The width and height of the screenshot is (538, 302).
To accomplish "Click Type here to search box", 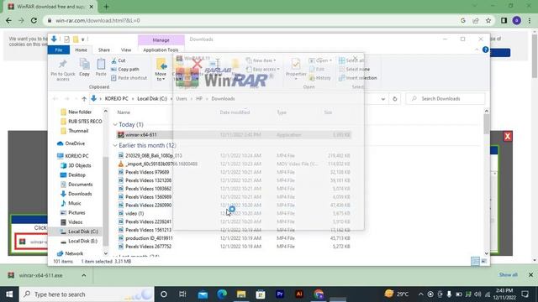I will (x=87, y=294).
